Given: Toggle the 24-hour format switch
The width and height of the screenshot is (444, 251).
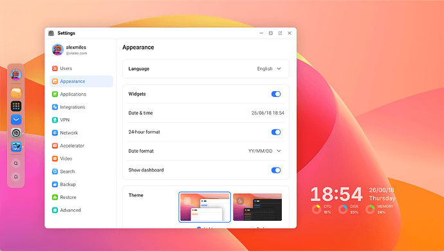Looking at the screenshot, I should (x=276, y=132).
